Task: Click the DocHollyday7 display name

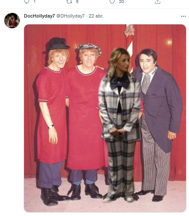Action: click(40, 16)
